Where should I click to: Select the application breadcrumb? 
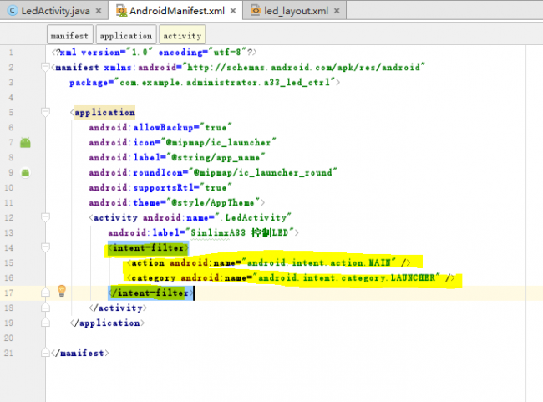click(x=126, y=35)
